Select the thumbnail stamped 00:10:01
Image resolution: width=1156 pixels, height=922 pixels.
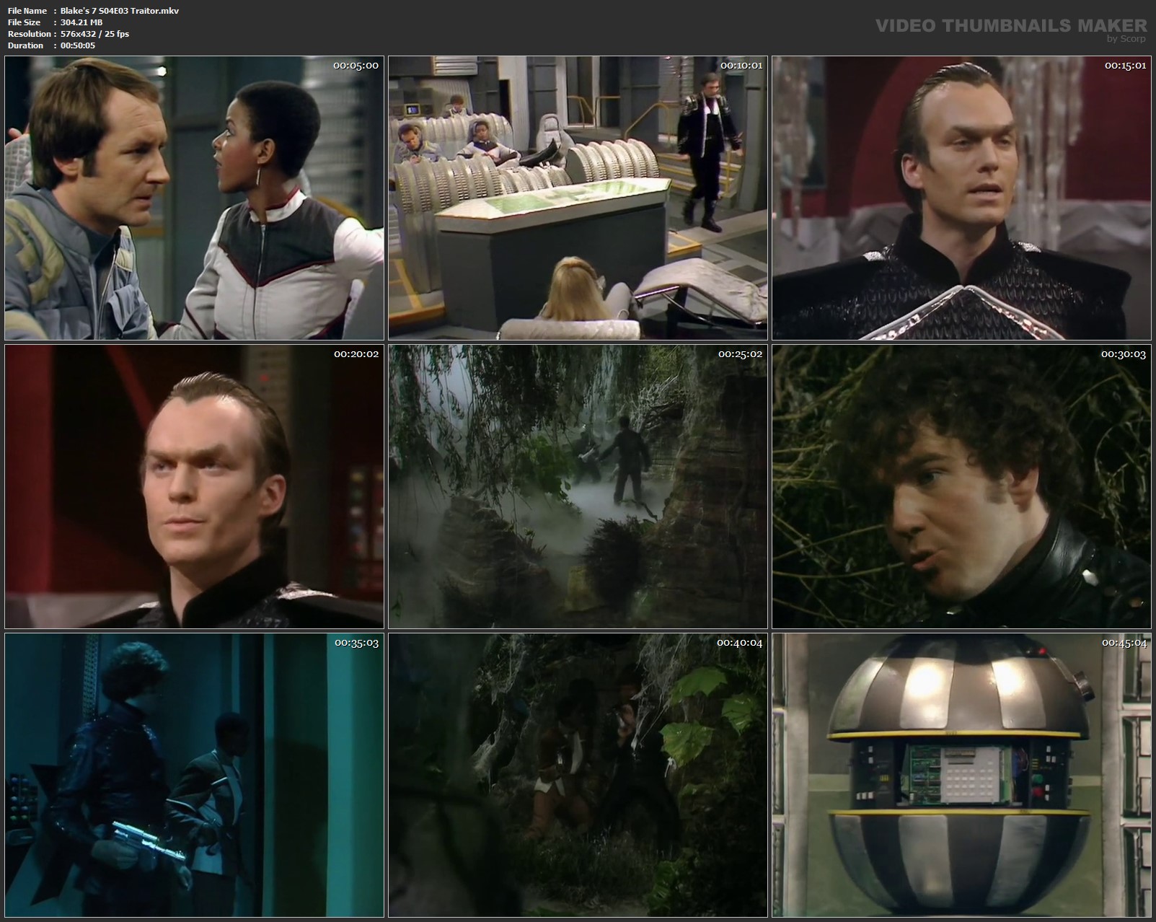tap(578, 198)
